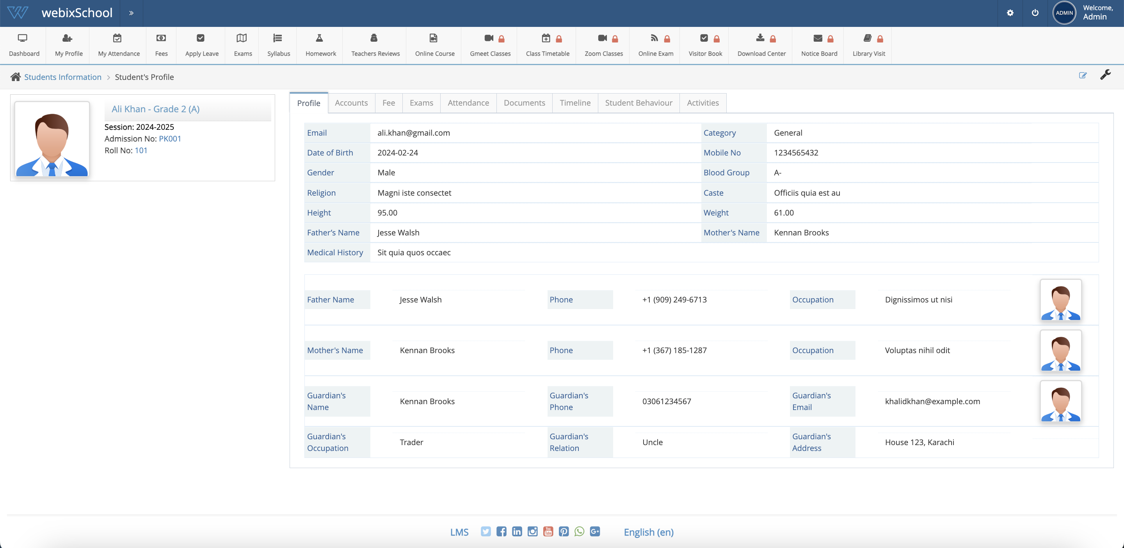Click the power logout icon

(x=1035, y=13)
